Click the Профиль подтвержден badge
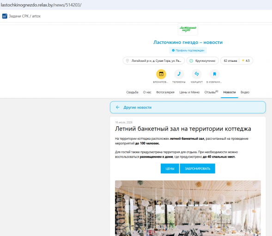 point(188,50)
